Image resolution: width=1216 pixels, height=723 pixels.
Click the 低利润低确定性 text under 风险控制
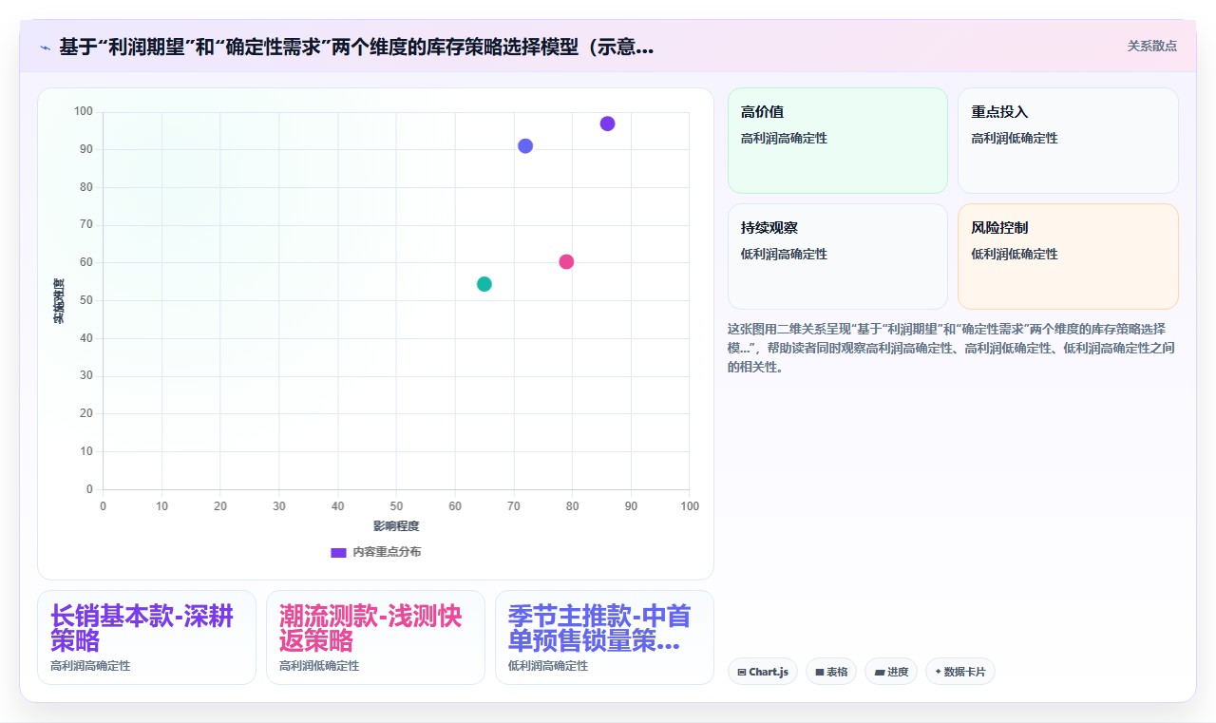(x=1015, y=254)
